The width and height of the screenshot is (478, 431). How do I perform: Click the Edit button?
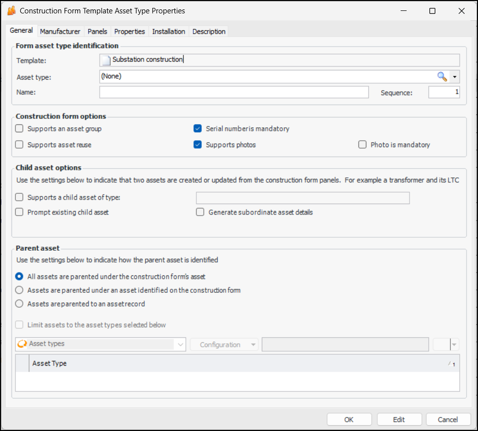(399, 419)
